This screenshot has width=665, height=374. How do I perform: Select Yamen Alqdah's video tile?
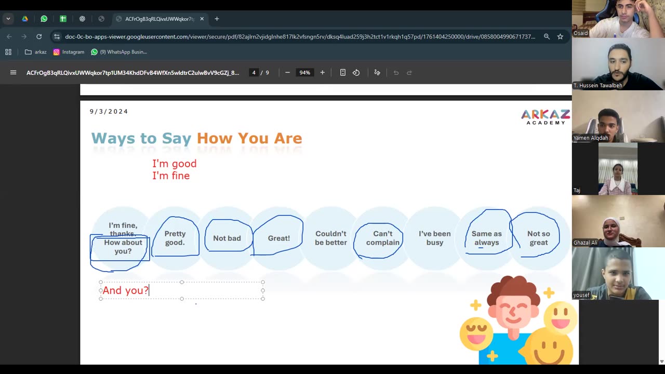pos(618,116)
